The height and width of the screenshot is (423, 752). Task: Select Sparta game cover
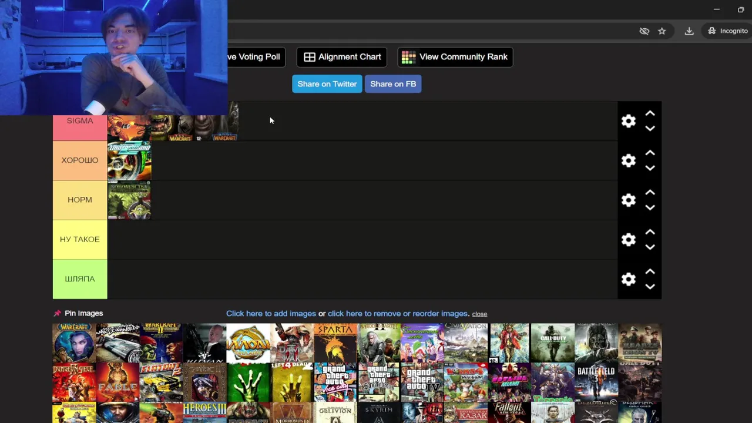[x=335, y=343]
